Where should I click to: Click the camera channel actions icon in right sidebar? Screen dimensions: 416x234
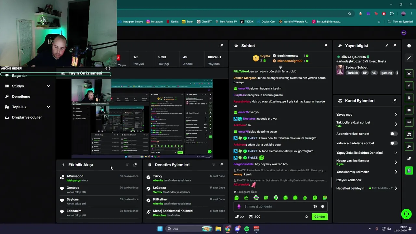pos(409,134)
